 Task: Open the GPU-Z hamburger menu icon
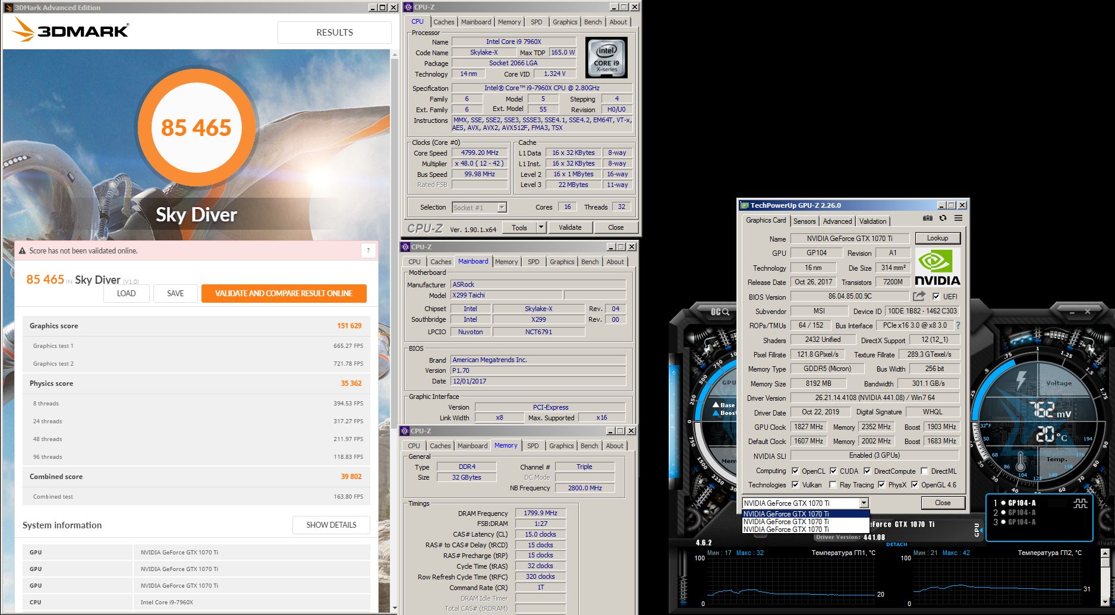coord(958,218)
